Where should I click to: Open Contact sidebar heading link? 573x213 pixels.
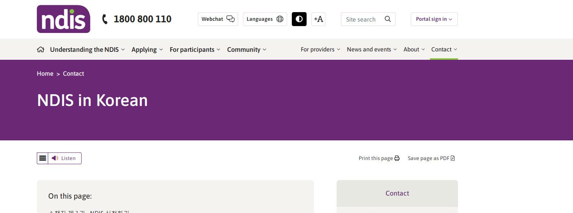(397, 193)
